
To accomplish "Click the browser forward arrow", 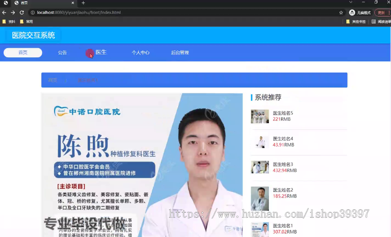I will (13, 13).
